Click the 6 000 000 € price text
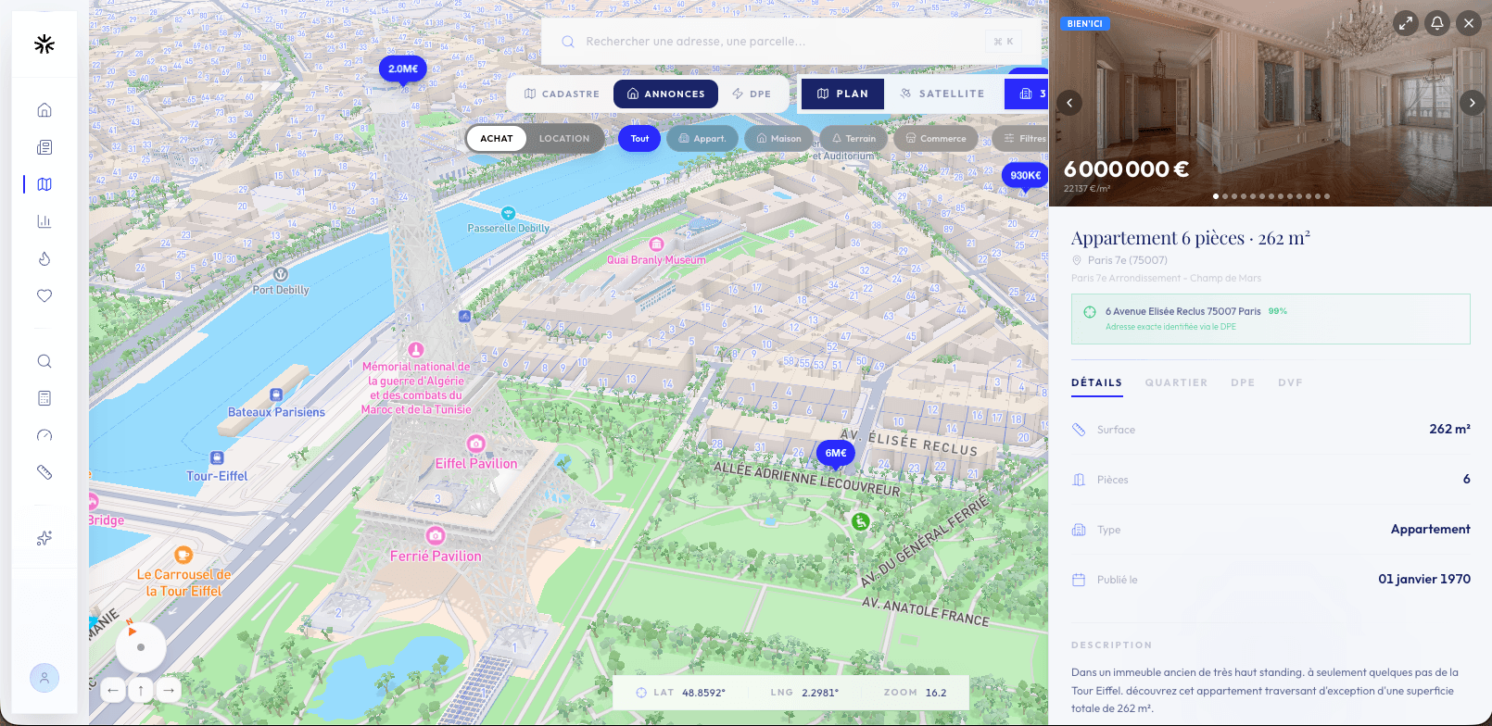Viewport: 1492px width, 726px height. point(1126,169)
